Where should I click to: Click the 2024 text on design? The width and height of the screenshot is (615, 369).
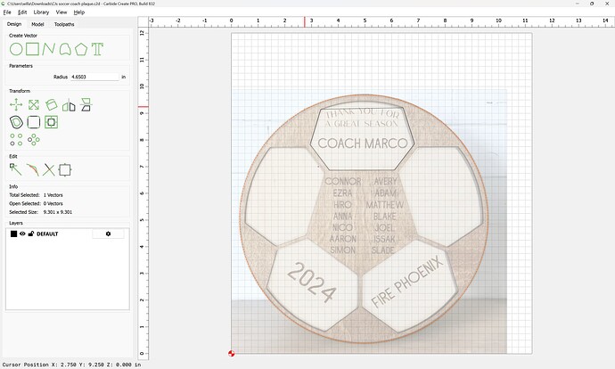pos(312,283)
